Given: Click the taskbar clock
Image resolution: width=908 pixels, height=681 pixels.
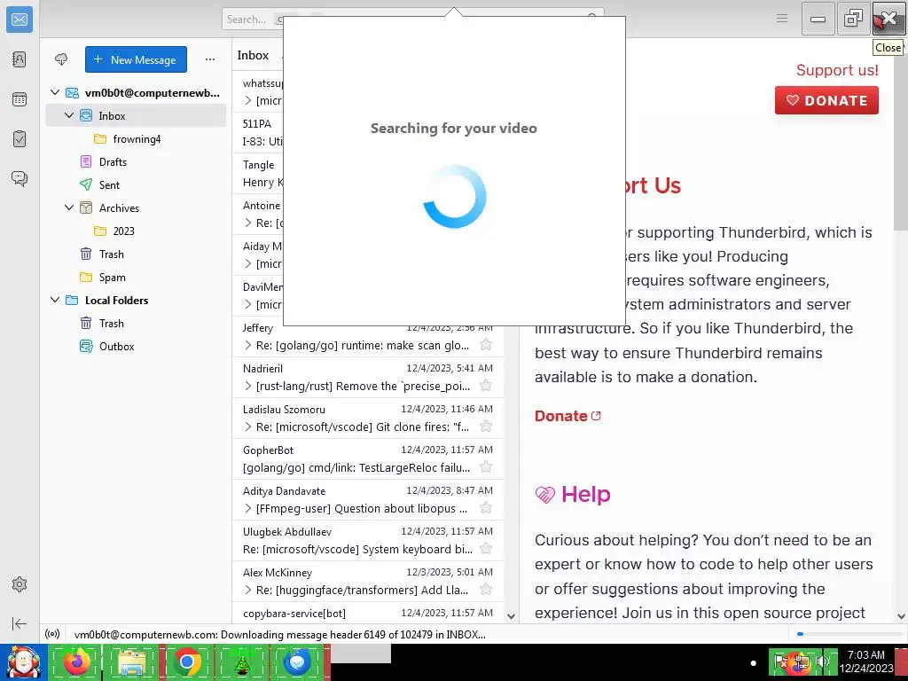Looking at the screenshot, I should coord(865,661).
